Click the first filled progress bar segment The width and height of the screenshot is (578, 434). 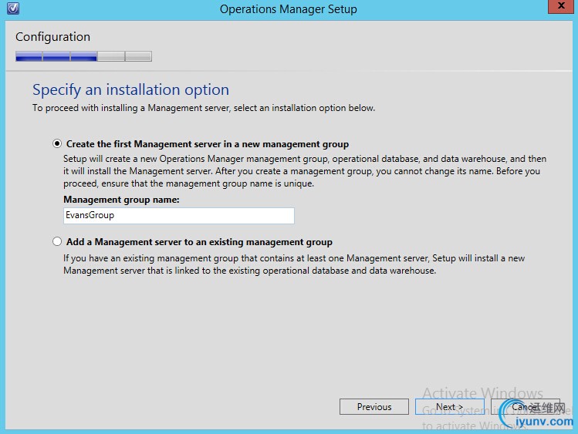coord(29,56)
